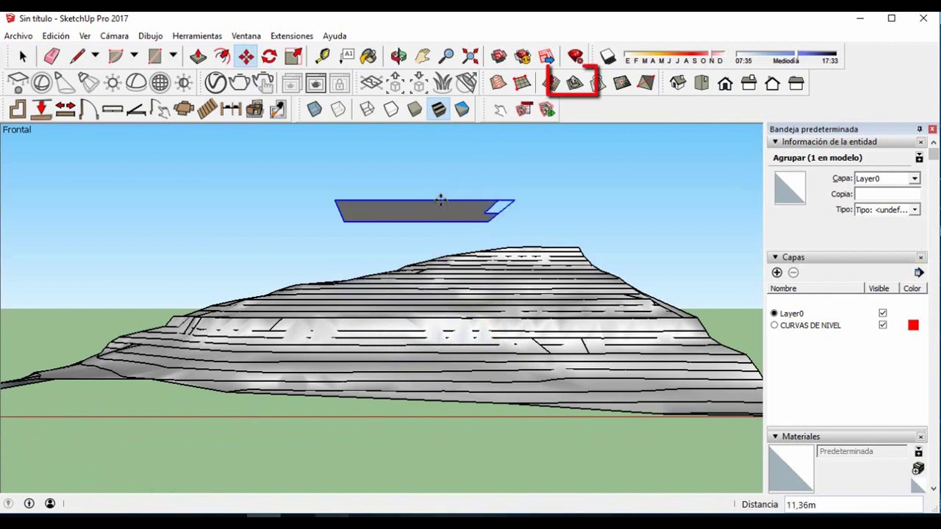Viewport: 941px width, 529px height.
Task: Open the line tool dropdown arrow
Action: pos(95,56)
